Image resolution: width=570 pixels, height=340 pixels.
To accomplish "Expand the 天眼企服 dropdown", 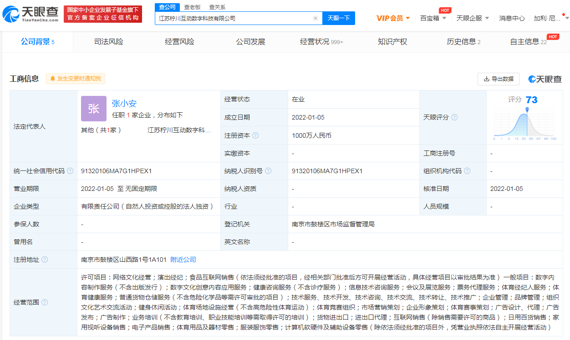I will click(x=473, y=18).
